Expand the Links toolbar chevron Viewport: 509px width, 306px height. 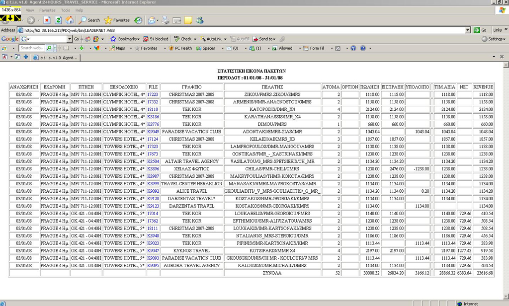coord(506,29)
